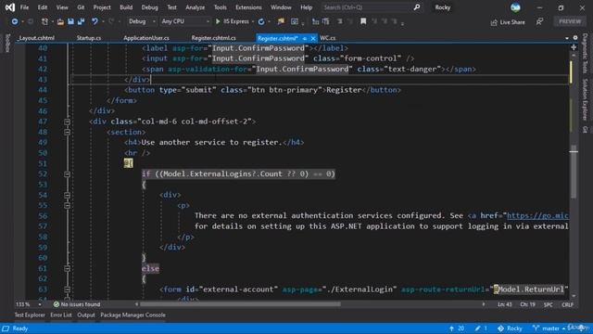Pin the Register.cshtml tab
The image size is (593, 334).
tap(305, 38)
